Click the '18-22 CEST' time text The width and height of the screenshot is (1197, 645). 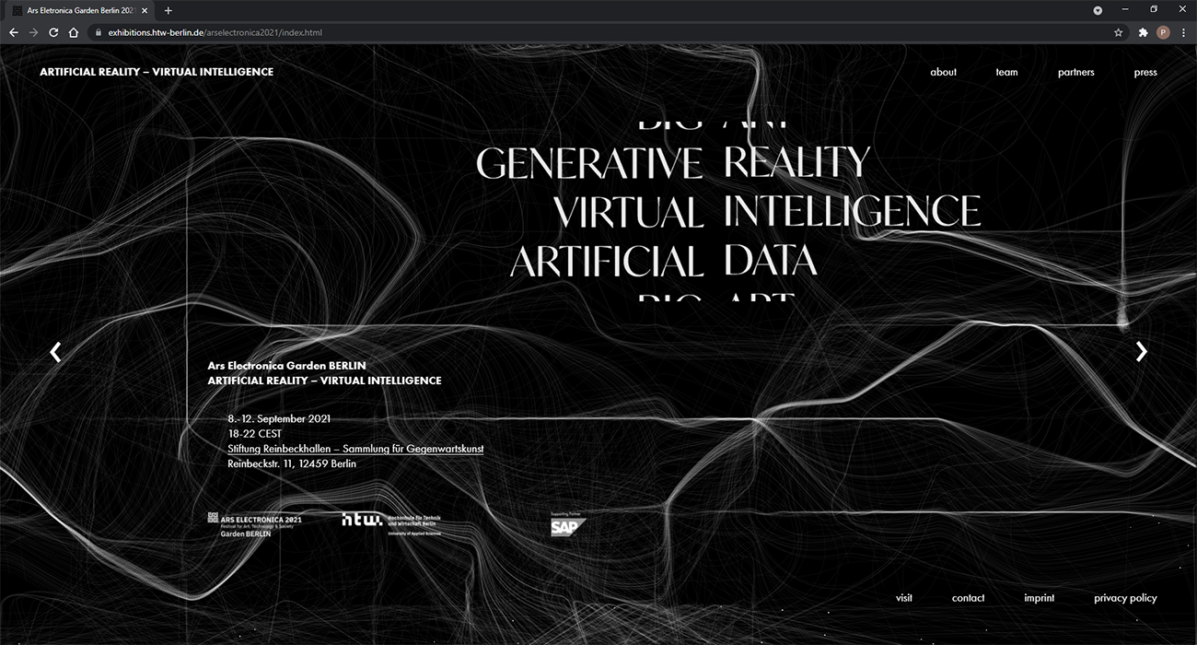[255, 434]
